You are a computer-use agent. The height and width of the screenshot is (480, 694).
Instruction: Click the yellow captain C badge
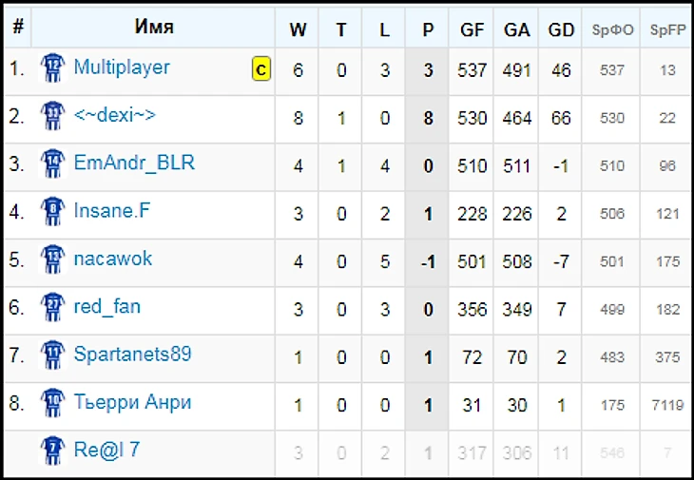coord(260,68)
